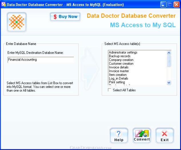Viewport: 181px width, 150px height.
Task: Click the MySQL destination database name field
Action: [x=41, y=60]
